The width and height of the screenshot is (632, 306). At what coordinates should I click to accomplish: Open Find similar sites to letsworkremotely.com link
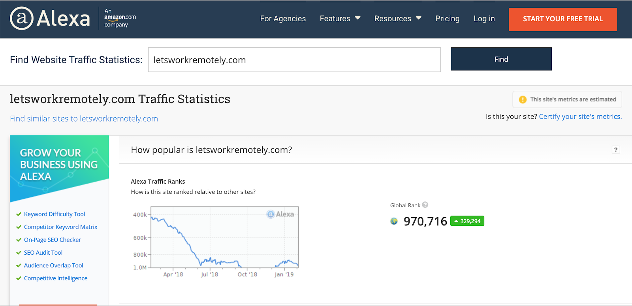pyautogui.click(x=84, y=118)
